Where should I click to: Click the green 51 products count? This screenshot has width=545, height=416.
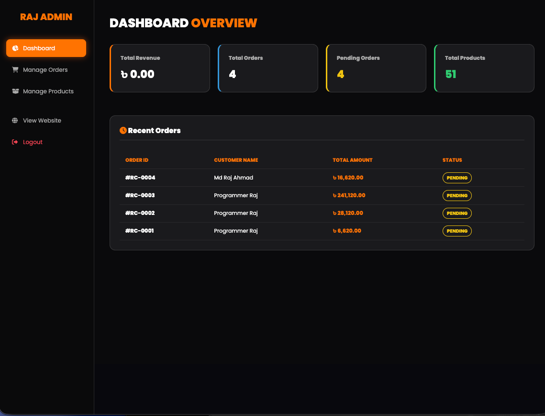click(451, 74)
